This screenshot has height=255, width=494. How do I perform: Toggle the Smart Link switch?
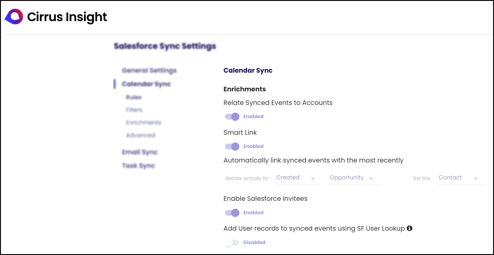232,146
